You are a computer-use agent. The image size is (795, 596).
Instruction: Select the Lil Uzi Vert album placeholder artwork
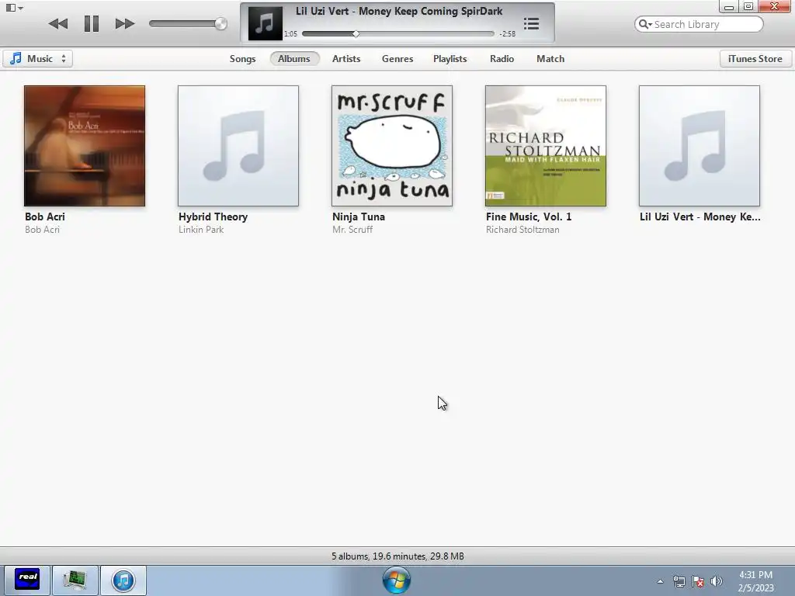click(x=700, y=146)
